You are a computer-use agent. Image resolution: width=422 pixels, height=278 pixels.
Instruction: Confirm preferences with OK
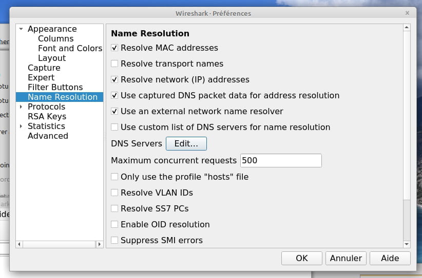click(x=302, y=258)
